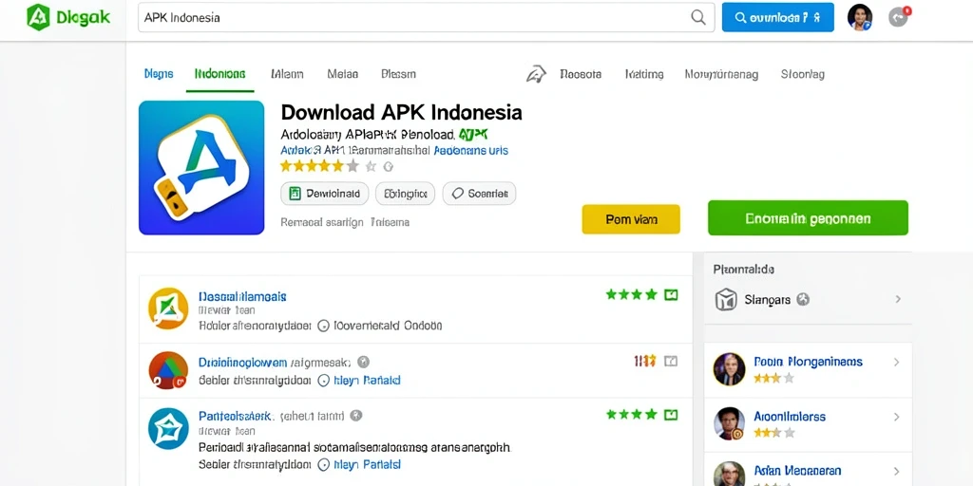Click the Soenriet pill button
The width and height of the screenshot is (973, 486).
tap(479, 194)
